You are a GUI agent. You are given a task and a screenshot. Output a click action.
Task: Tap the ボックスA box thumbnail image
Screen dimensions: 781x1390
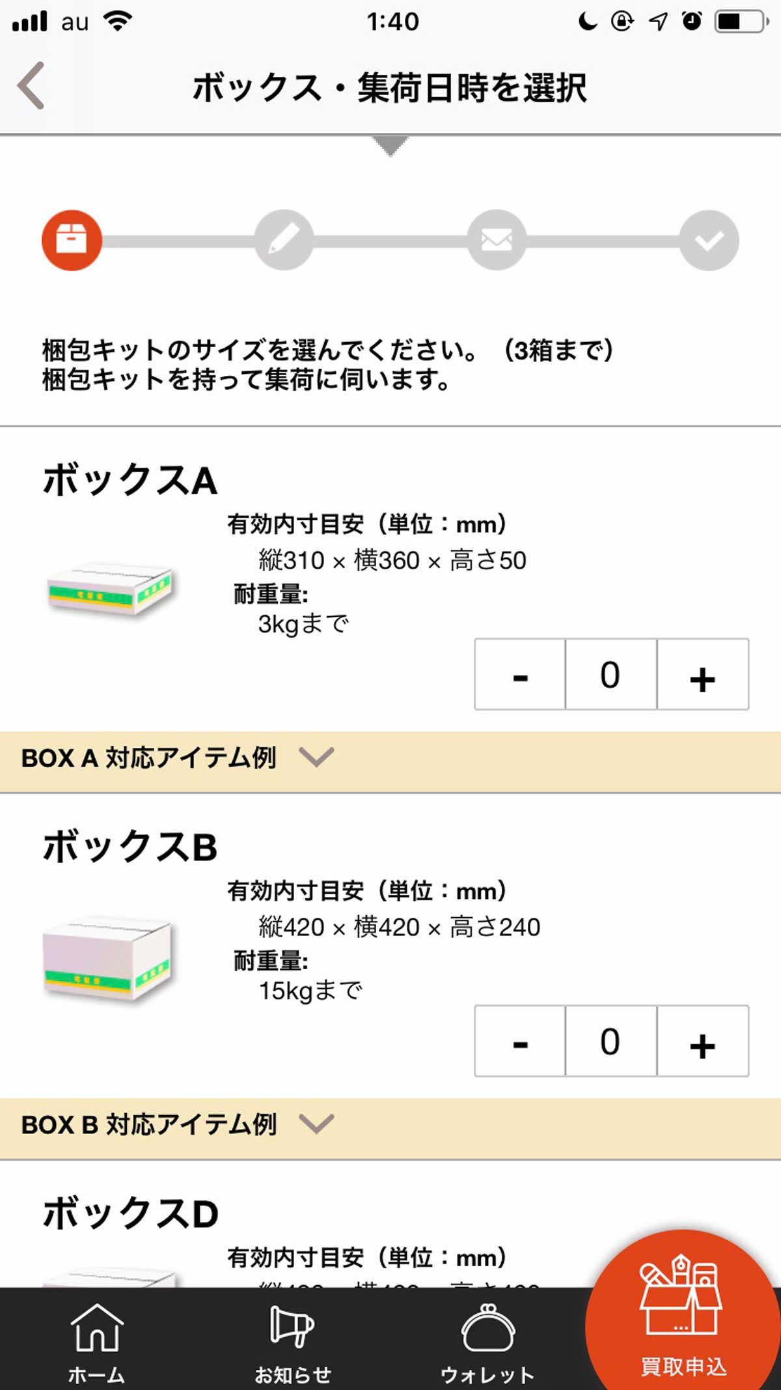click(109, 588)
